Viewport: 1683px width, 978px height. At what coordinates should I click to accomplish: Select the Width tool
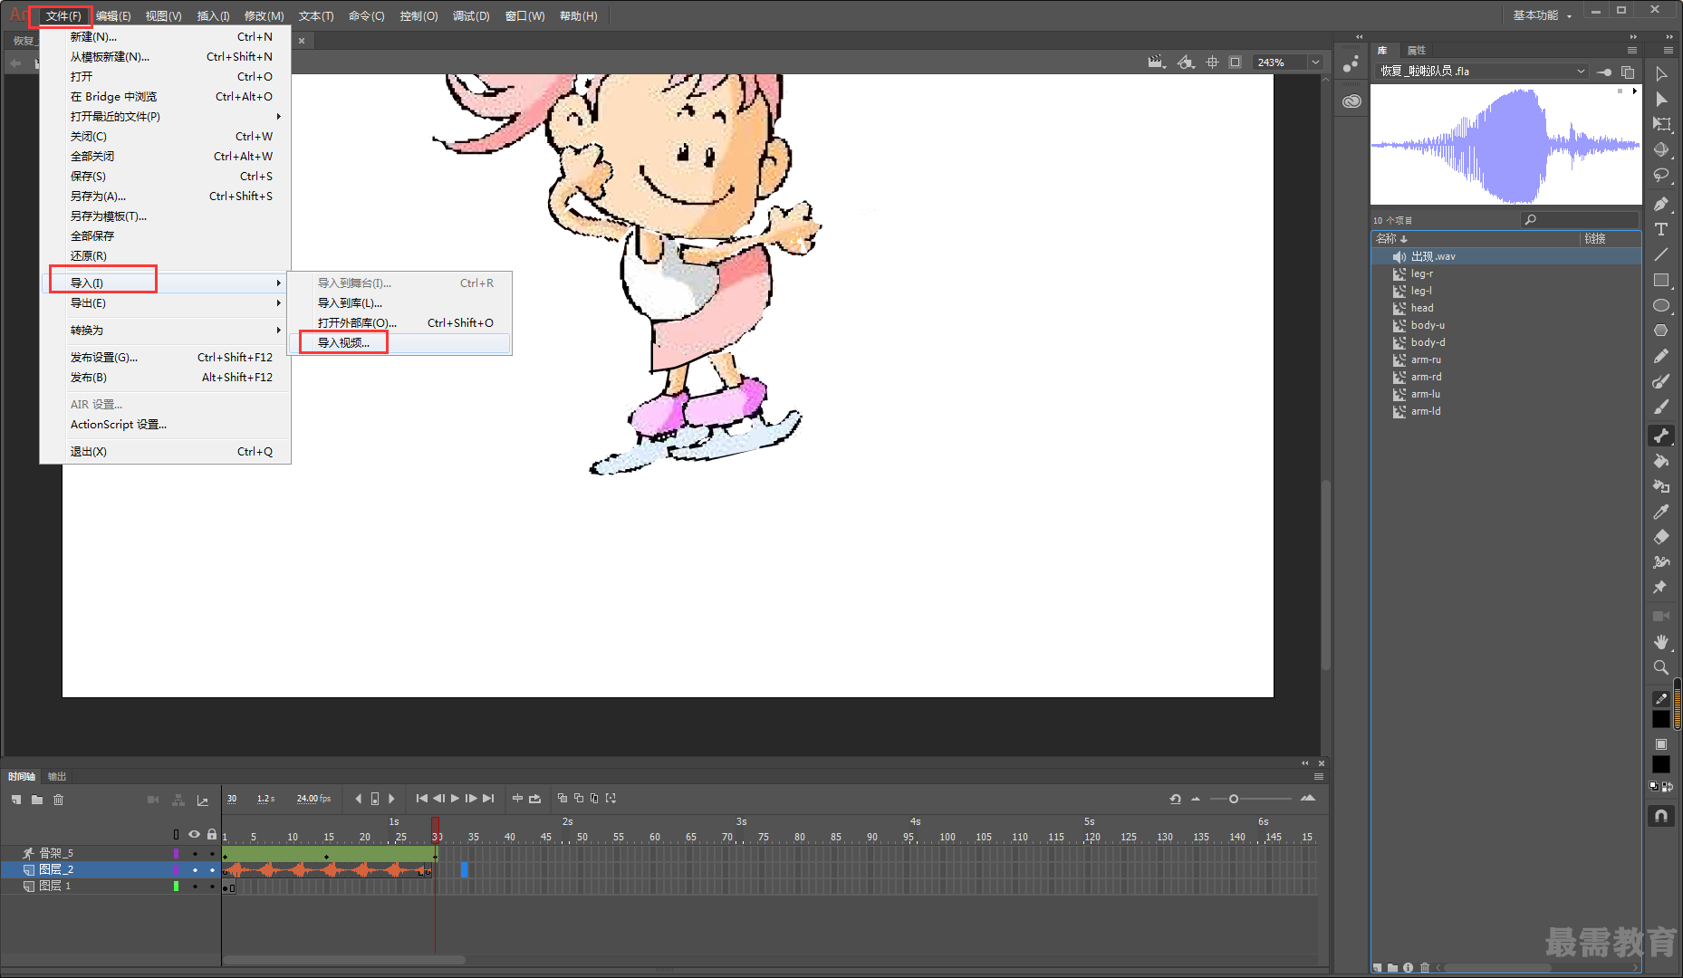(x=1661, y=562)
